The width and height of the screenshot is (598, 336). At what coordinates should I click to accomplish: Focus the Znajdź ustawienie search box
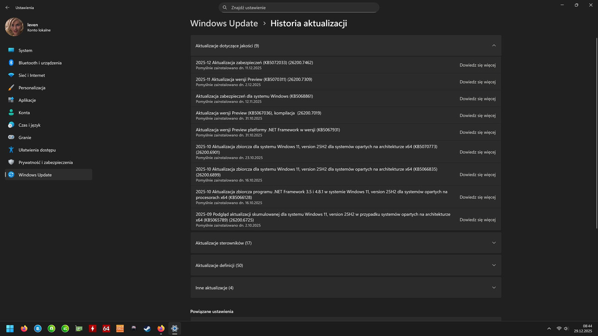click(299, 7)
